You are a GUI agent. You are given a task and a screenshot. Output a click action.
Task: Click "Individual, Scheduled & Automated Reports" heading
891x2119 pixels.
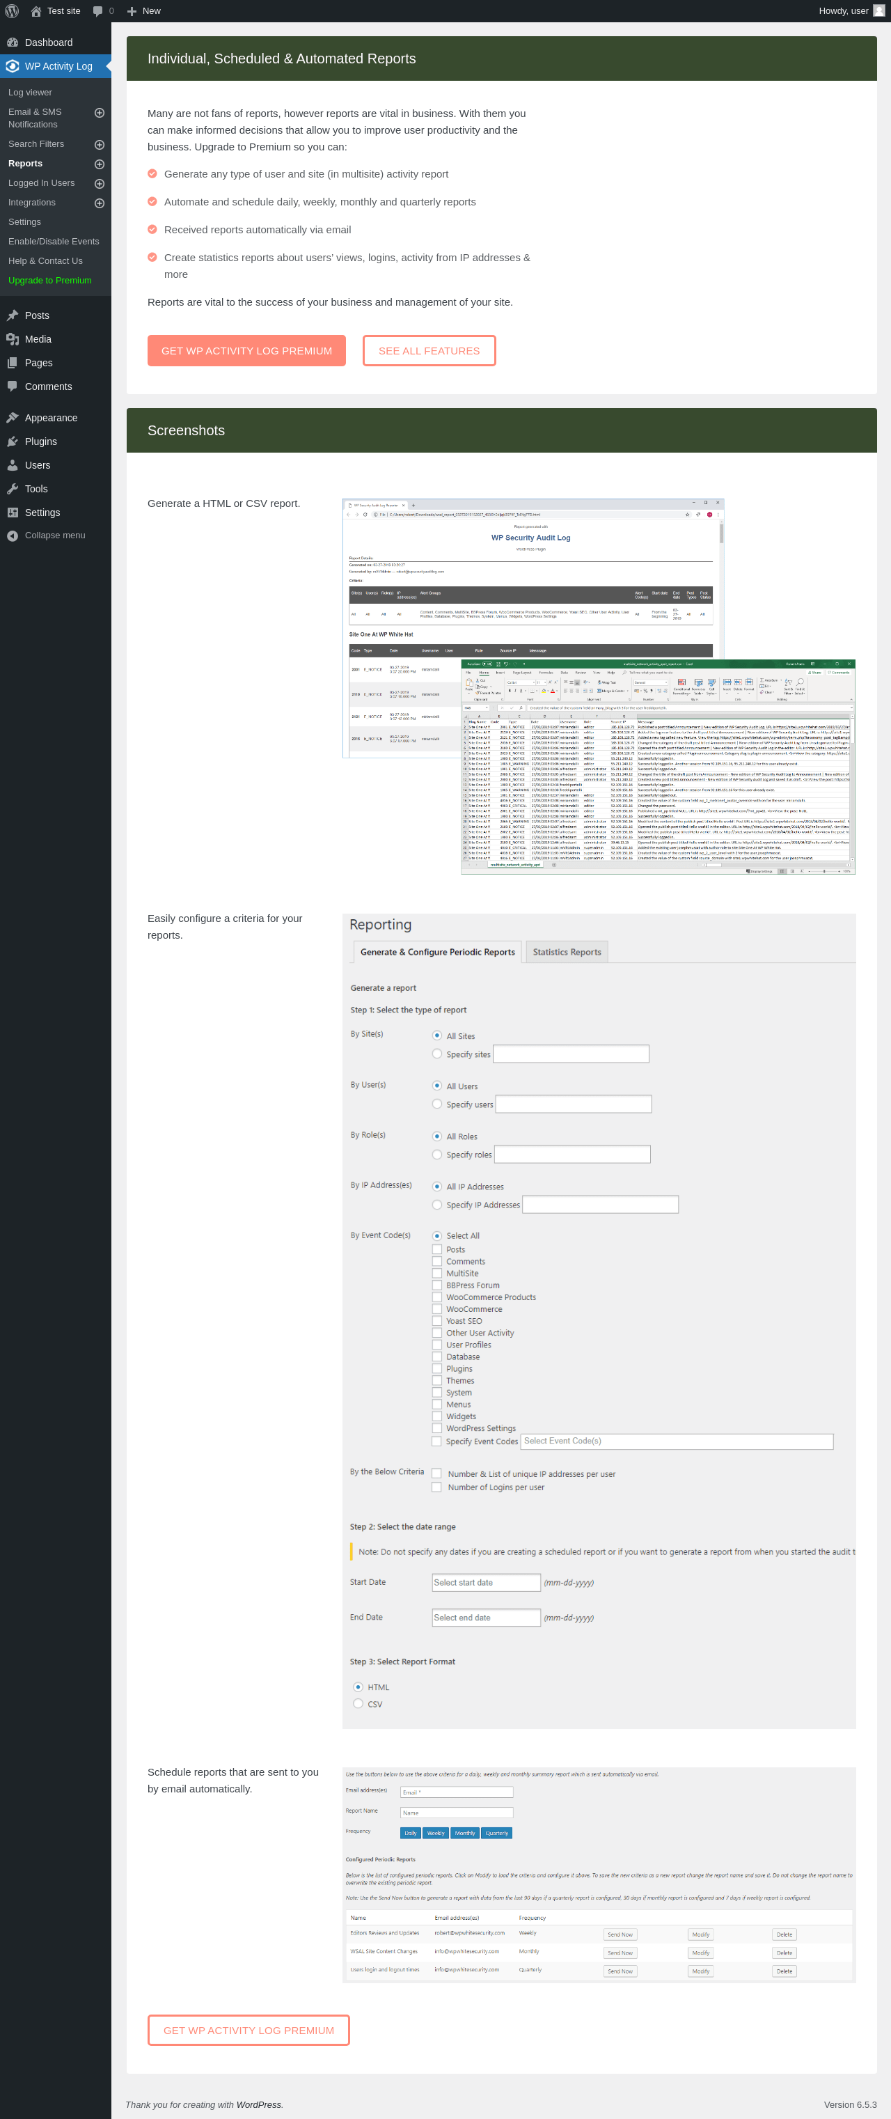(281, 58)
